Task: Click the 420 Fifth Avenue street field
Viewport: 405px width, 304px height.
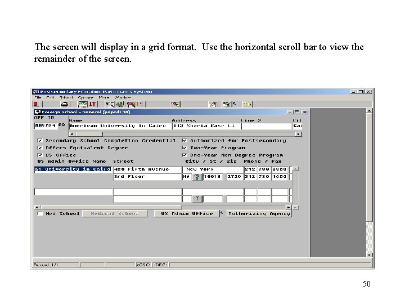Action: click(147, 169)
